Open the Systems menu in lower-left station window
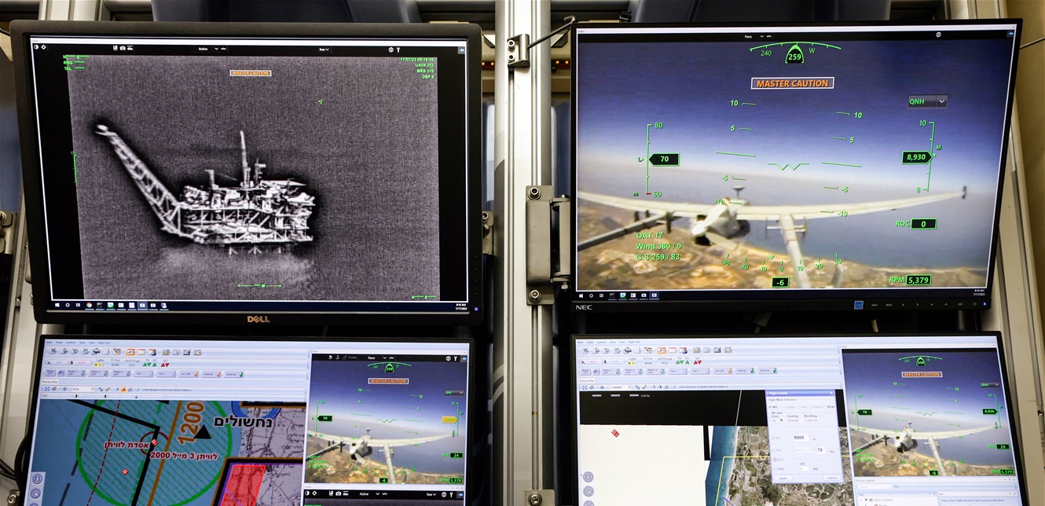The image size is (1045, 506). [x=71, y=343]
